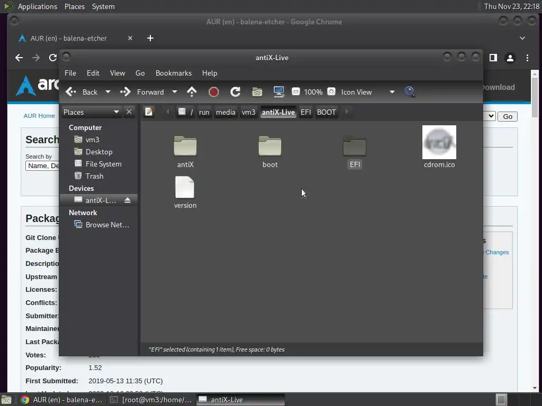This screenshot has height=406, width=542.
Task: Open the Icon View mode dropdown
Action: pos(367,92)
